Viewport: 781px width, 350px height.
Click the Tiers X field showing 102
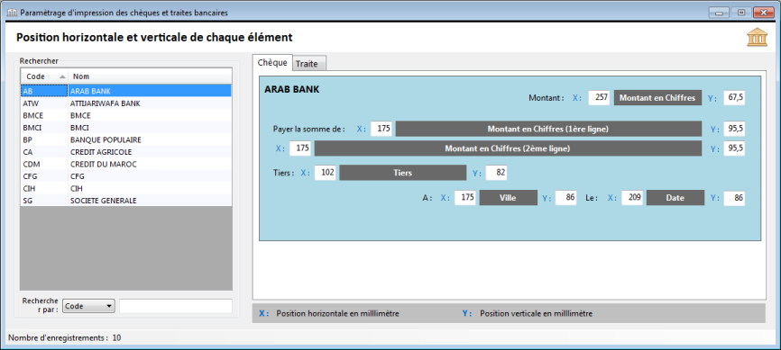pos(326,173)
